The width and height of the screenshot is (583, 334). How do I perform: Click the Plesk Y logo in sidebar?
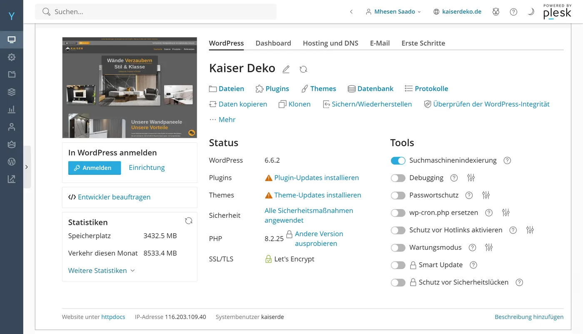click(12, 16)
